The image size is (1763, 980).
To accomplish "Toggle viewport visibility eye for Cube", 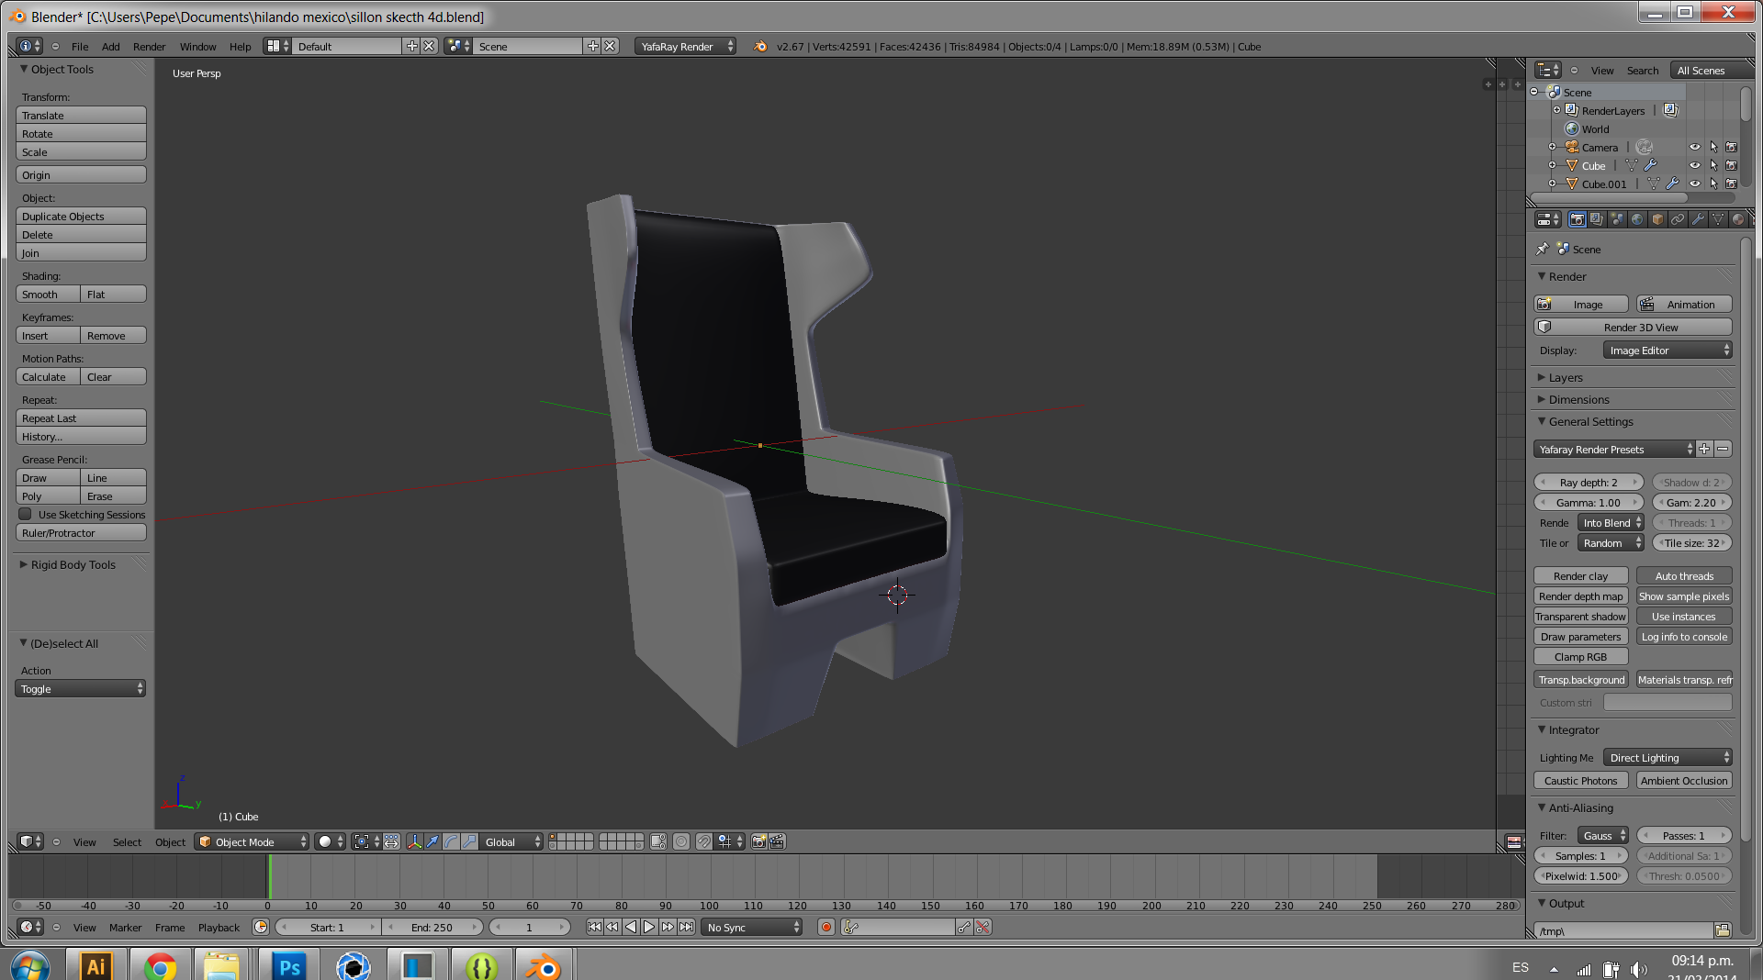I will click(1695, 165).
